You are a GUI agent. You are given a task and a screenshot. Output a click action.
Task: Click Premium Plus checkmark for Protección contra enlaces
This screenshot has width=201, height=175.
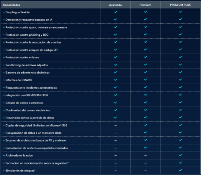[x=181, y=57]
